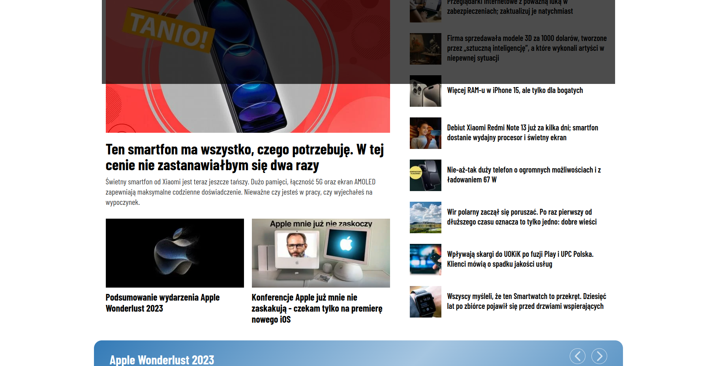Open the Apple Wonderlust 2023 section heading
The height and width of the screenshot is (366, 713).
[162, 360]
